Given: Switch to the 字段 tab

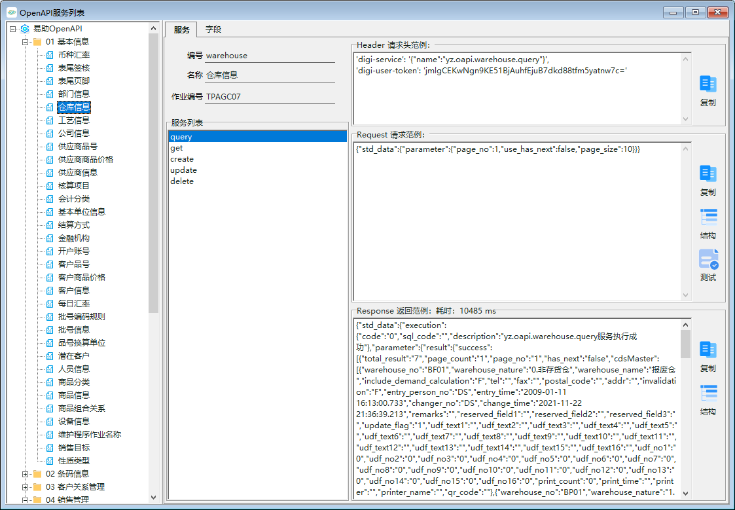Looking at the screenshot, I should pyautogui.click(x=213, y=29).
